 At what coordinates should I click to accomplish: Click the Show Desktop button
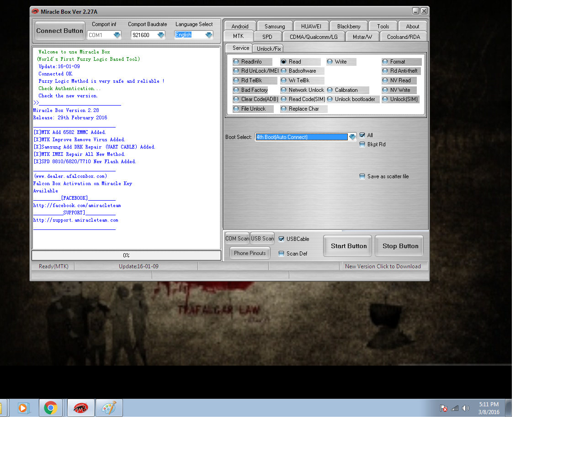[508, 408]
